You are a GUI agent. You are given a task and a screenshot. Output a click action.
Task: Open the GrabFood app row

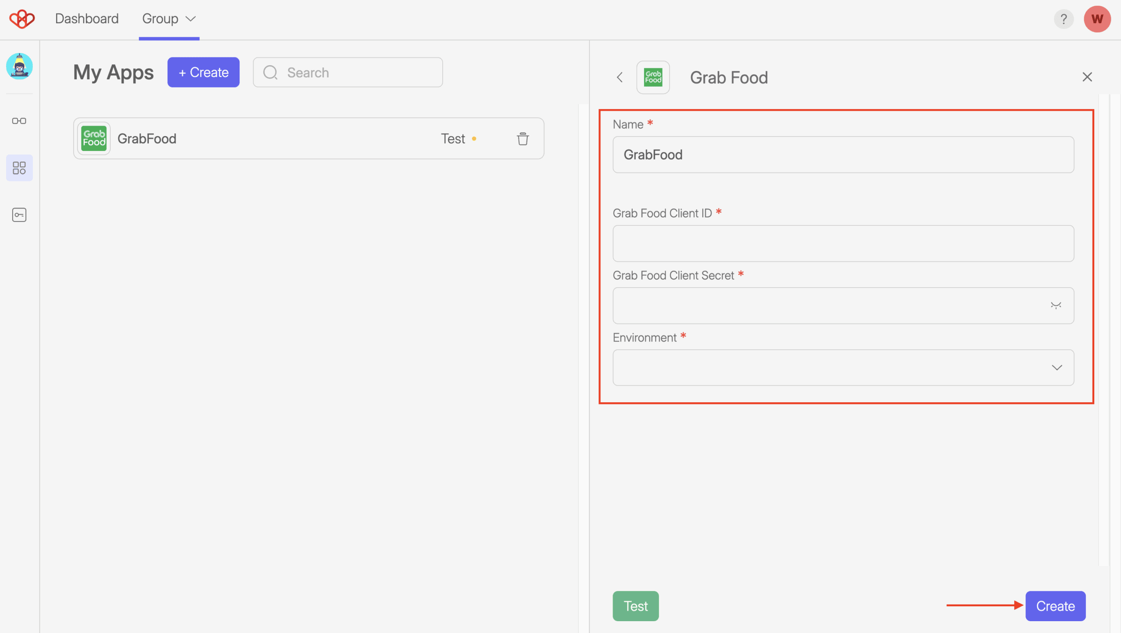point(309,138)
